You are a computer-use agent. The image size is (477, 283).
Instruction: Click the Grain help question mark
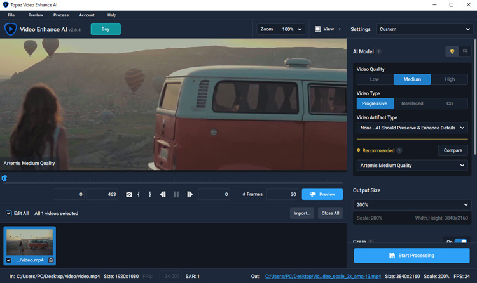(371, 241)
